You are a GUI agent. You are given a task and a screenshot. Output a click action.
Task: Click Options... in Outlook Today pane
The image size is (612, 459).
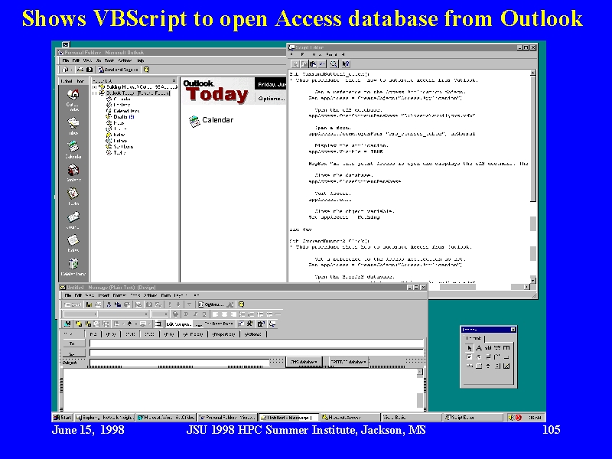[x=271, y=99]
